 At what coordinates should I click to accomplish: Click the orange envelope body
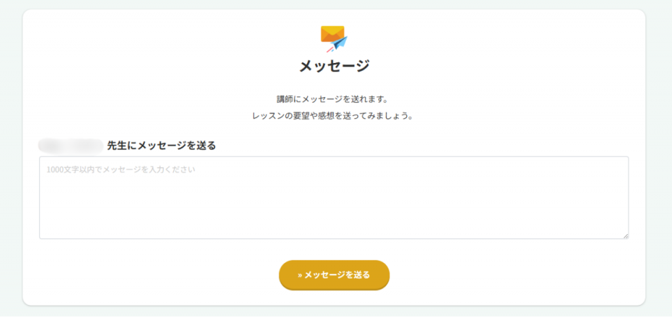point(330,33)
